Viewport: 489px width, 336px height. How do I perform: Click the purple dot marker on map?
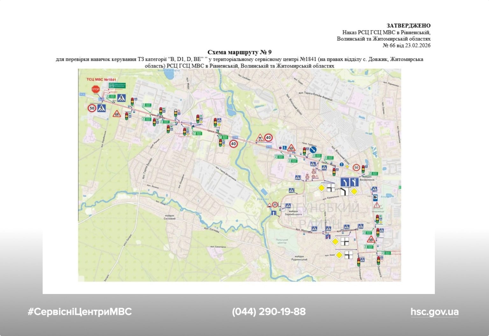pos(280,148)
